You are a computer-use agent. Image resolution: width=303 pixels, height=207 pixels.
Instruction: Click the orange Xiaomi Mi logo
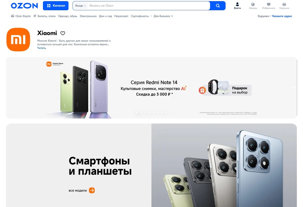pyautogui.click(x=18, y=39)
